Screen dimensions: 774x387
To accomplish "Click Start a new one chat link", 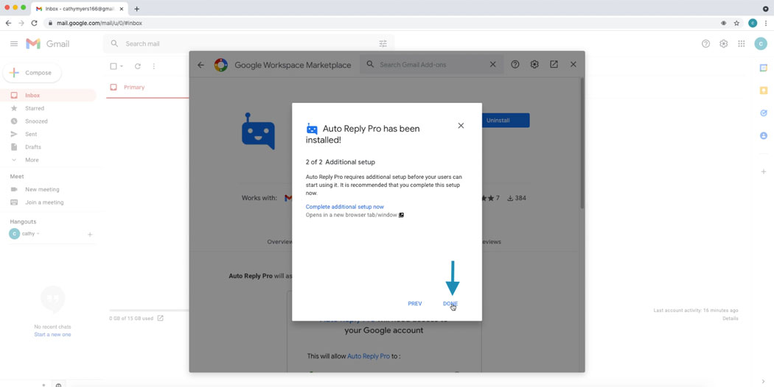I will tap(52, 335).
